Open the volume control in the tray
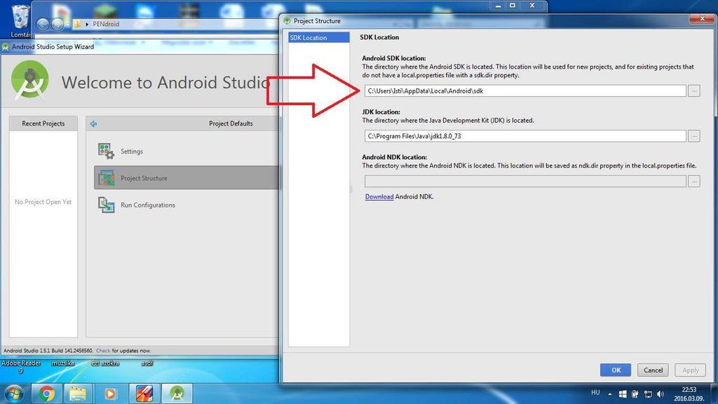The width and height of the screenshot is (718, 404). 661,394
